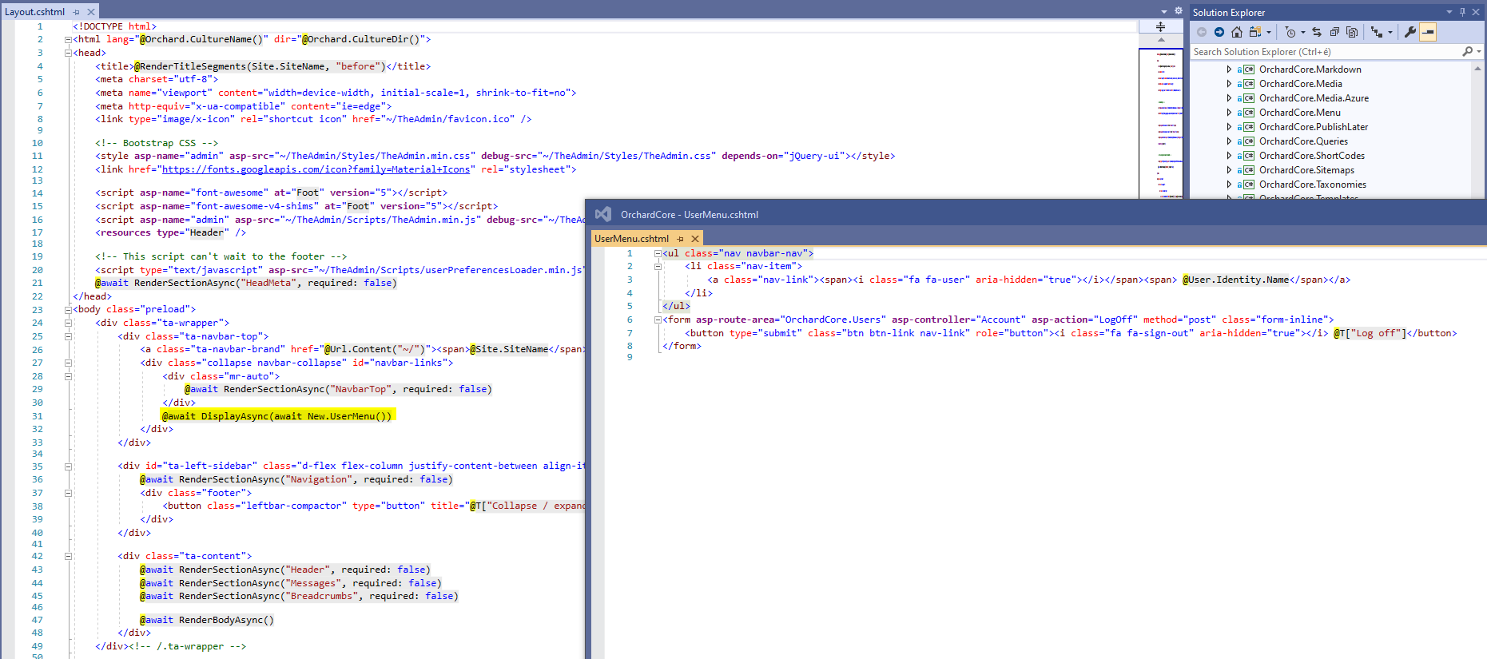The width and height of the screenshot is (1487, 659).
Task: Expand the OrchardCore.Markdown project
Action: click(1229, 69)
